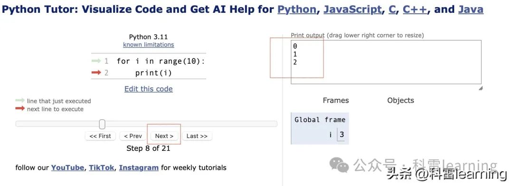Open the C link in the title

(x=392, y=9)
